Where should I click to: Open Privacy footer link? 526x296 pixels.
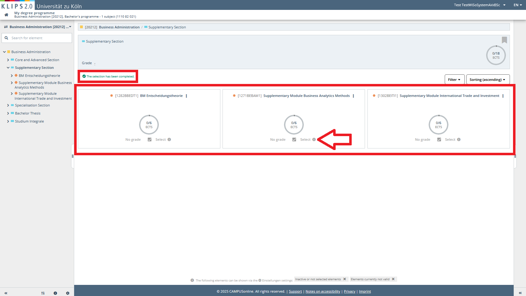click(x=350, y=291)
